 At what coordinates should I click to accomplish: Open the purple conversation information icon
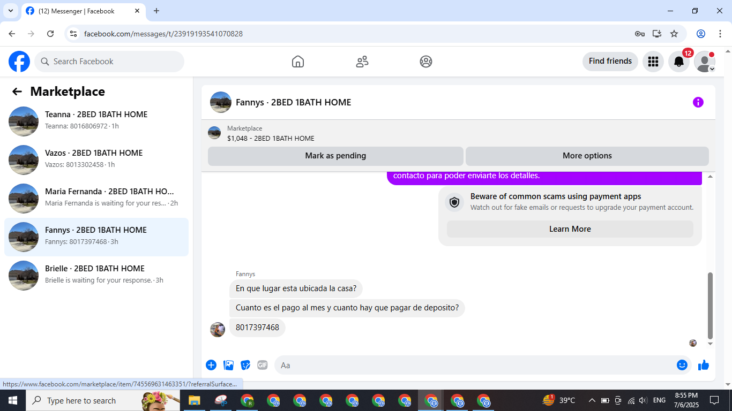pos(698,102)
